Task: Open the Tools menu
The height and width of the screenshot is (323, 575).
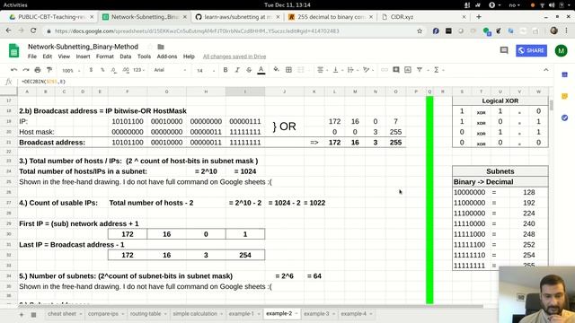Action: tap(144, 57)
